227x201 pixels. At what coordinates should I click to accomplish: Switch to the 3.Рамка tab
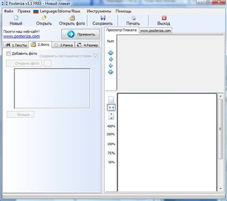pos(64,45)
